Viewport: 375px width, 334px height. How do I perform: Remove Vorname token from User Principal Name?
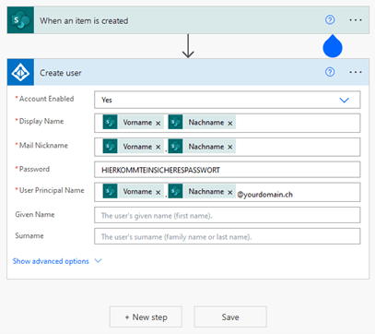click(158, 193)
